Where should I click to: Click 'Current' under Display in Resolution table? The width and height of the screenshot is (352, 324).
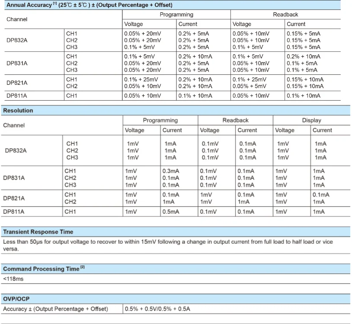(322, 130)
